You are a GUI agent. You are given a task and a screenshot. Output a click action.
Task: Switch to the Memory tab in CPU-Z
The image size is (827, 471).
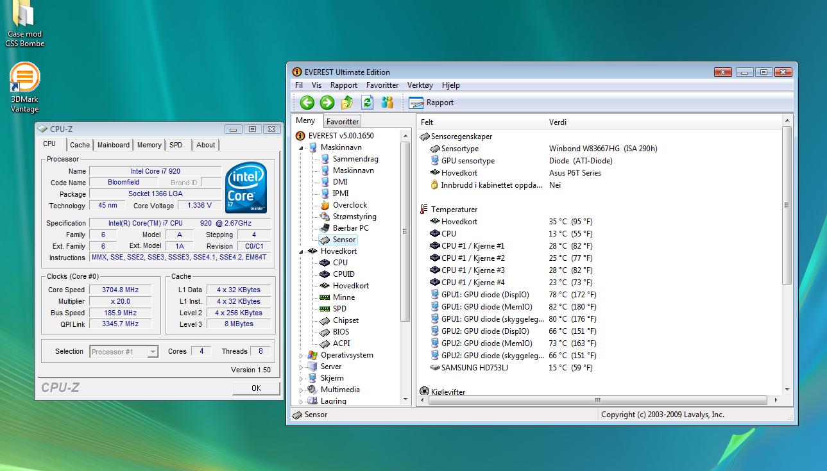(149, 145)
